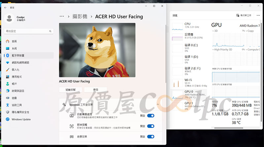The image size is (264, 147).
Task: Click the 時間與語言 globe clock icon
Action: tap(8, 91)
